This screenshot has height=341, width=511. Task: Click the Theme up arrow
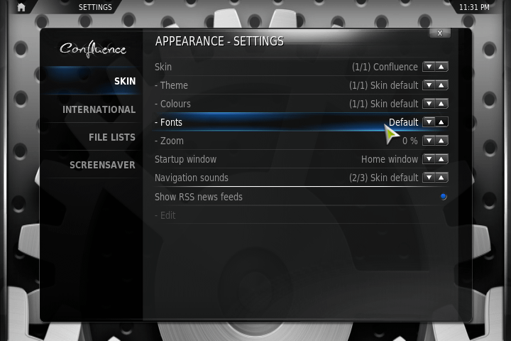pos(441,85)
